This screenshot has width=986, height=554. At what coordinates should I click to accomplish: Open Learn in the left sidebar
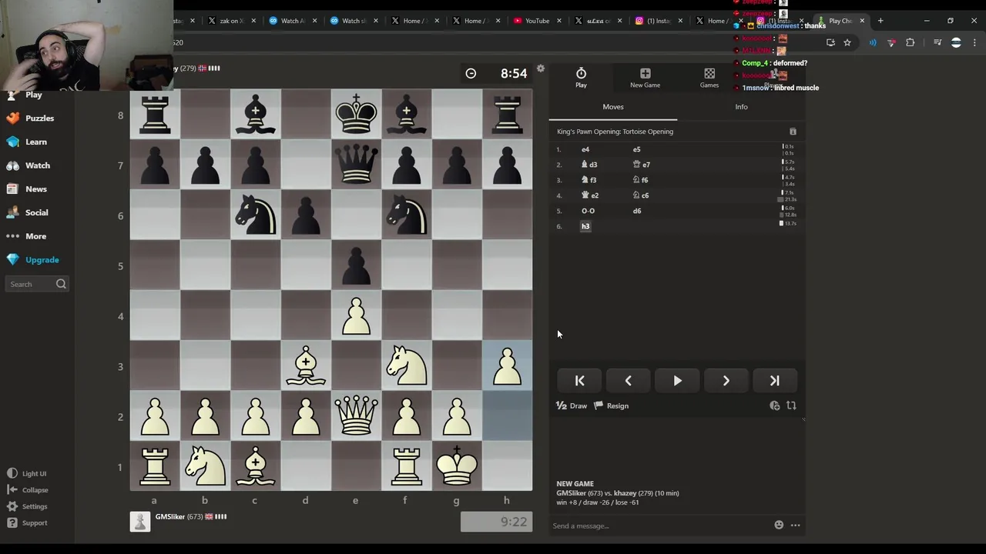coord(27,142)
